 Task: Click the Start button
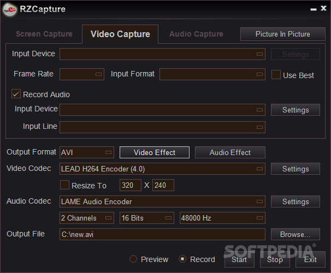[239, 259]
